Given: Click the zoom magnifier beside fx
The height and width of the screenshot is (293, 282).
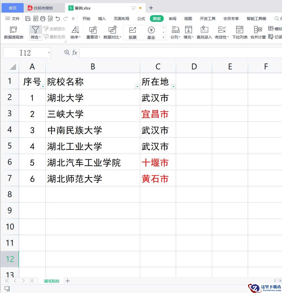Looking at the screenshot, I should [67, 52].
